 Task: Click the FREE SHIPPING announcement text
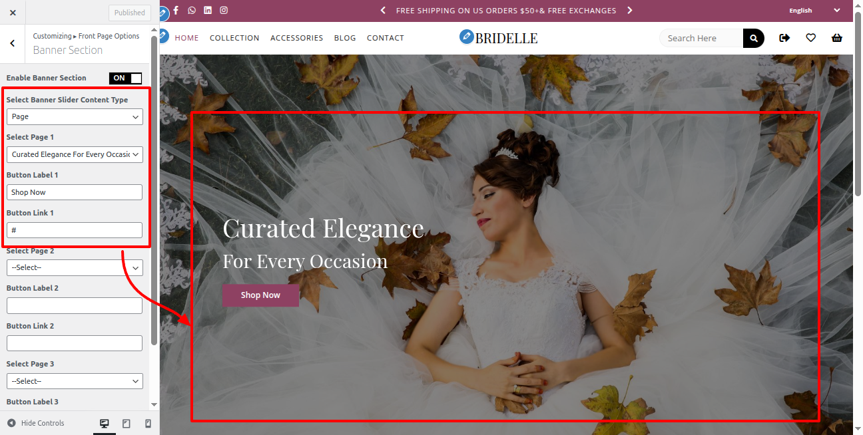[x=506, y=11]
